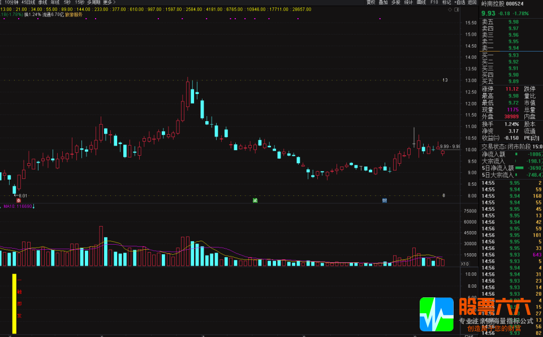Expand the MA10 indicator arrow
Image resolution: width=543 pixels, height=337 pixels.
point(33,207)
